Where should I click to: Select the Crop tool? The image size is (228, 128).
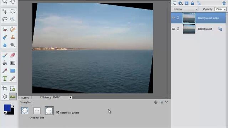coord(5,89)
